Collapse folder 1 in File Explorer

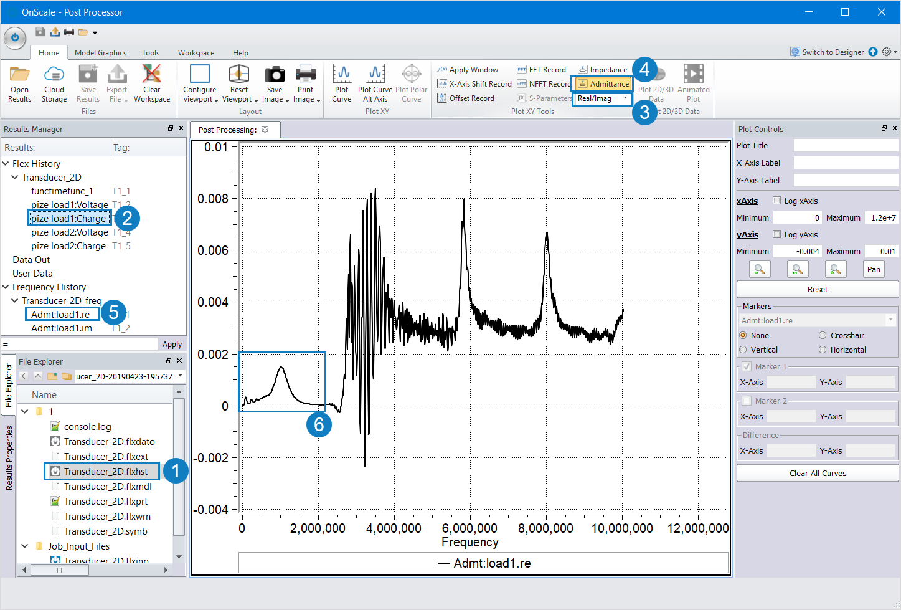(25, 411)
